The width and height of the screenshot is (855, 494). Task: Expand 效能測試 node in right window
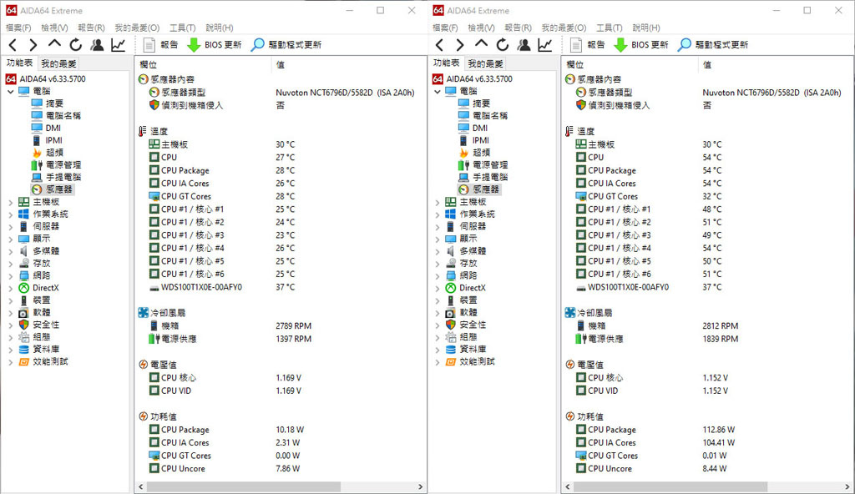click(438, 362)
